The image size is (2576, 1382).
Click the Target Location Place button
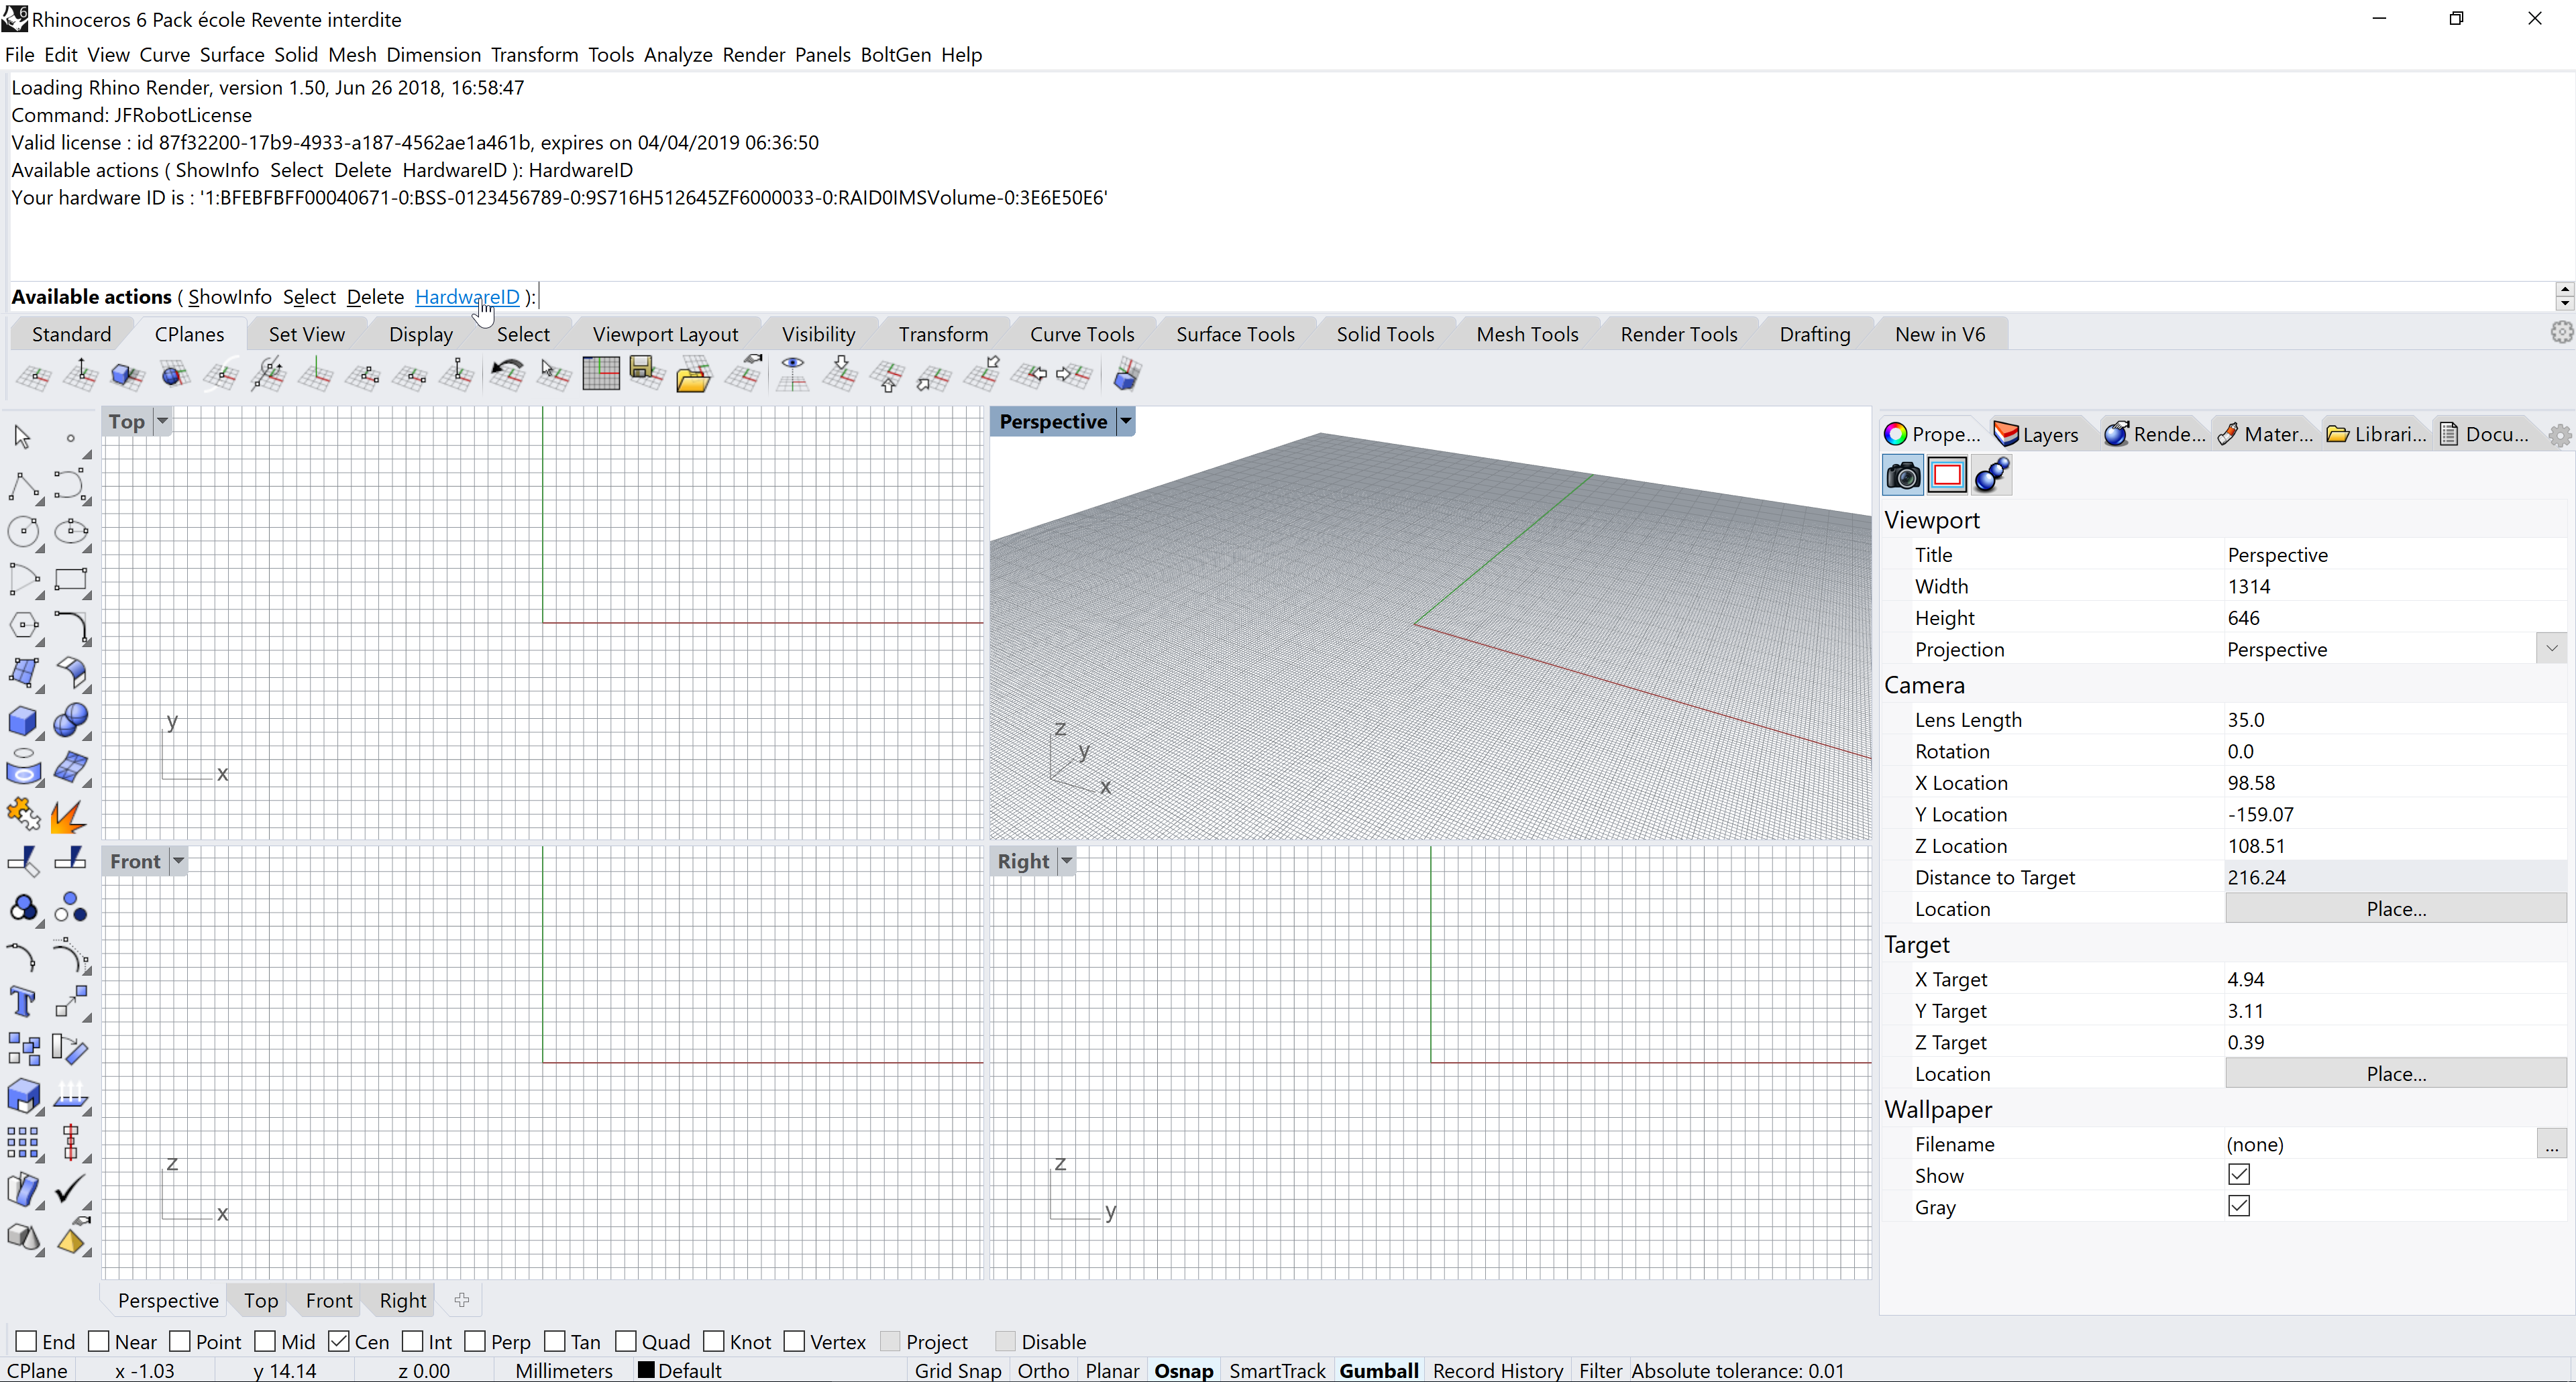(x=2396, y=1074)
